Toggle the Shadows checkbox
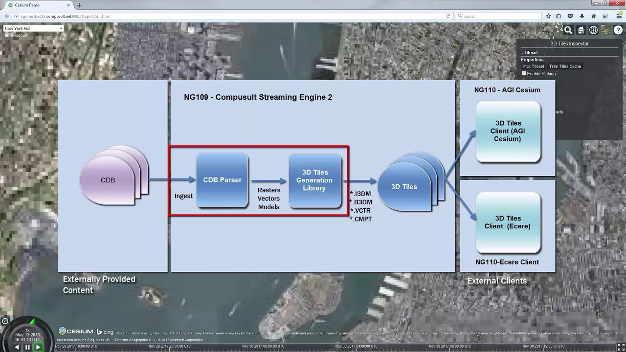626x352 pixels. 7,35
